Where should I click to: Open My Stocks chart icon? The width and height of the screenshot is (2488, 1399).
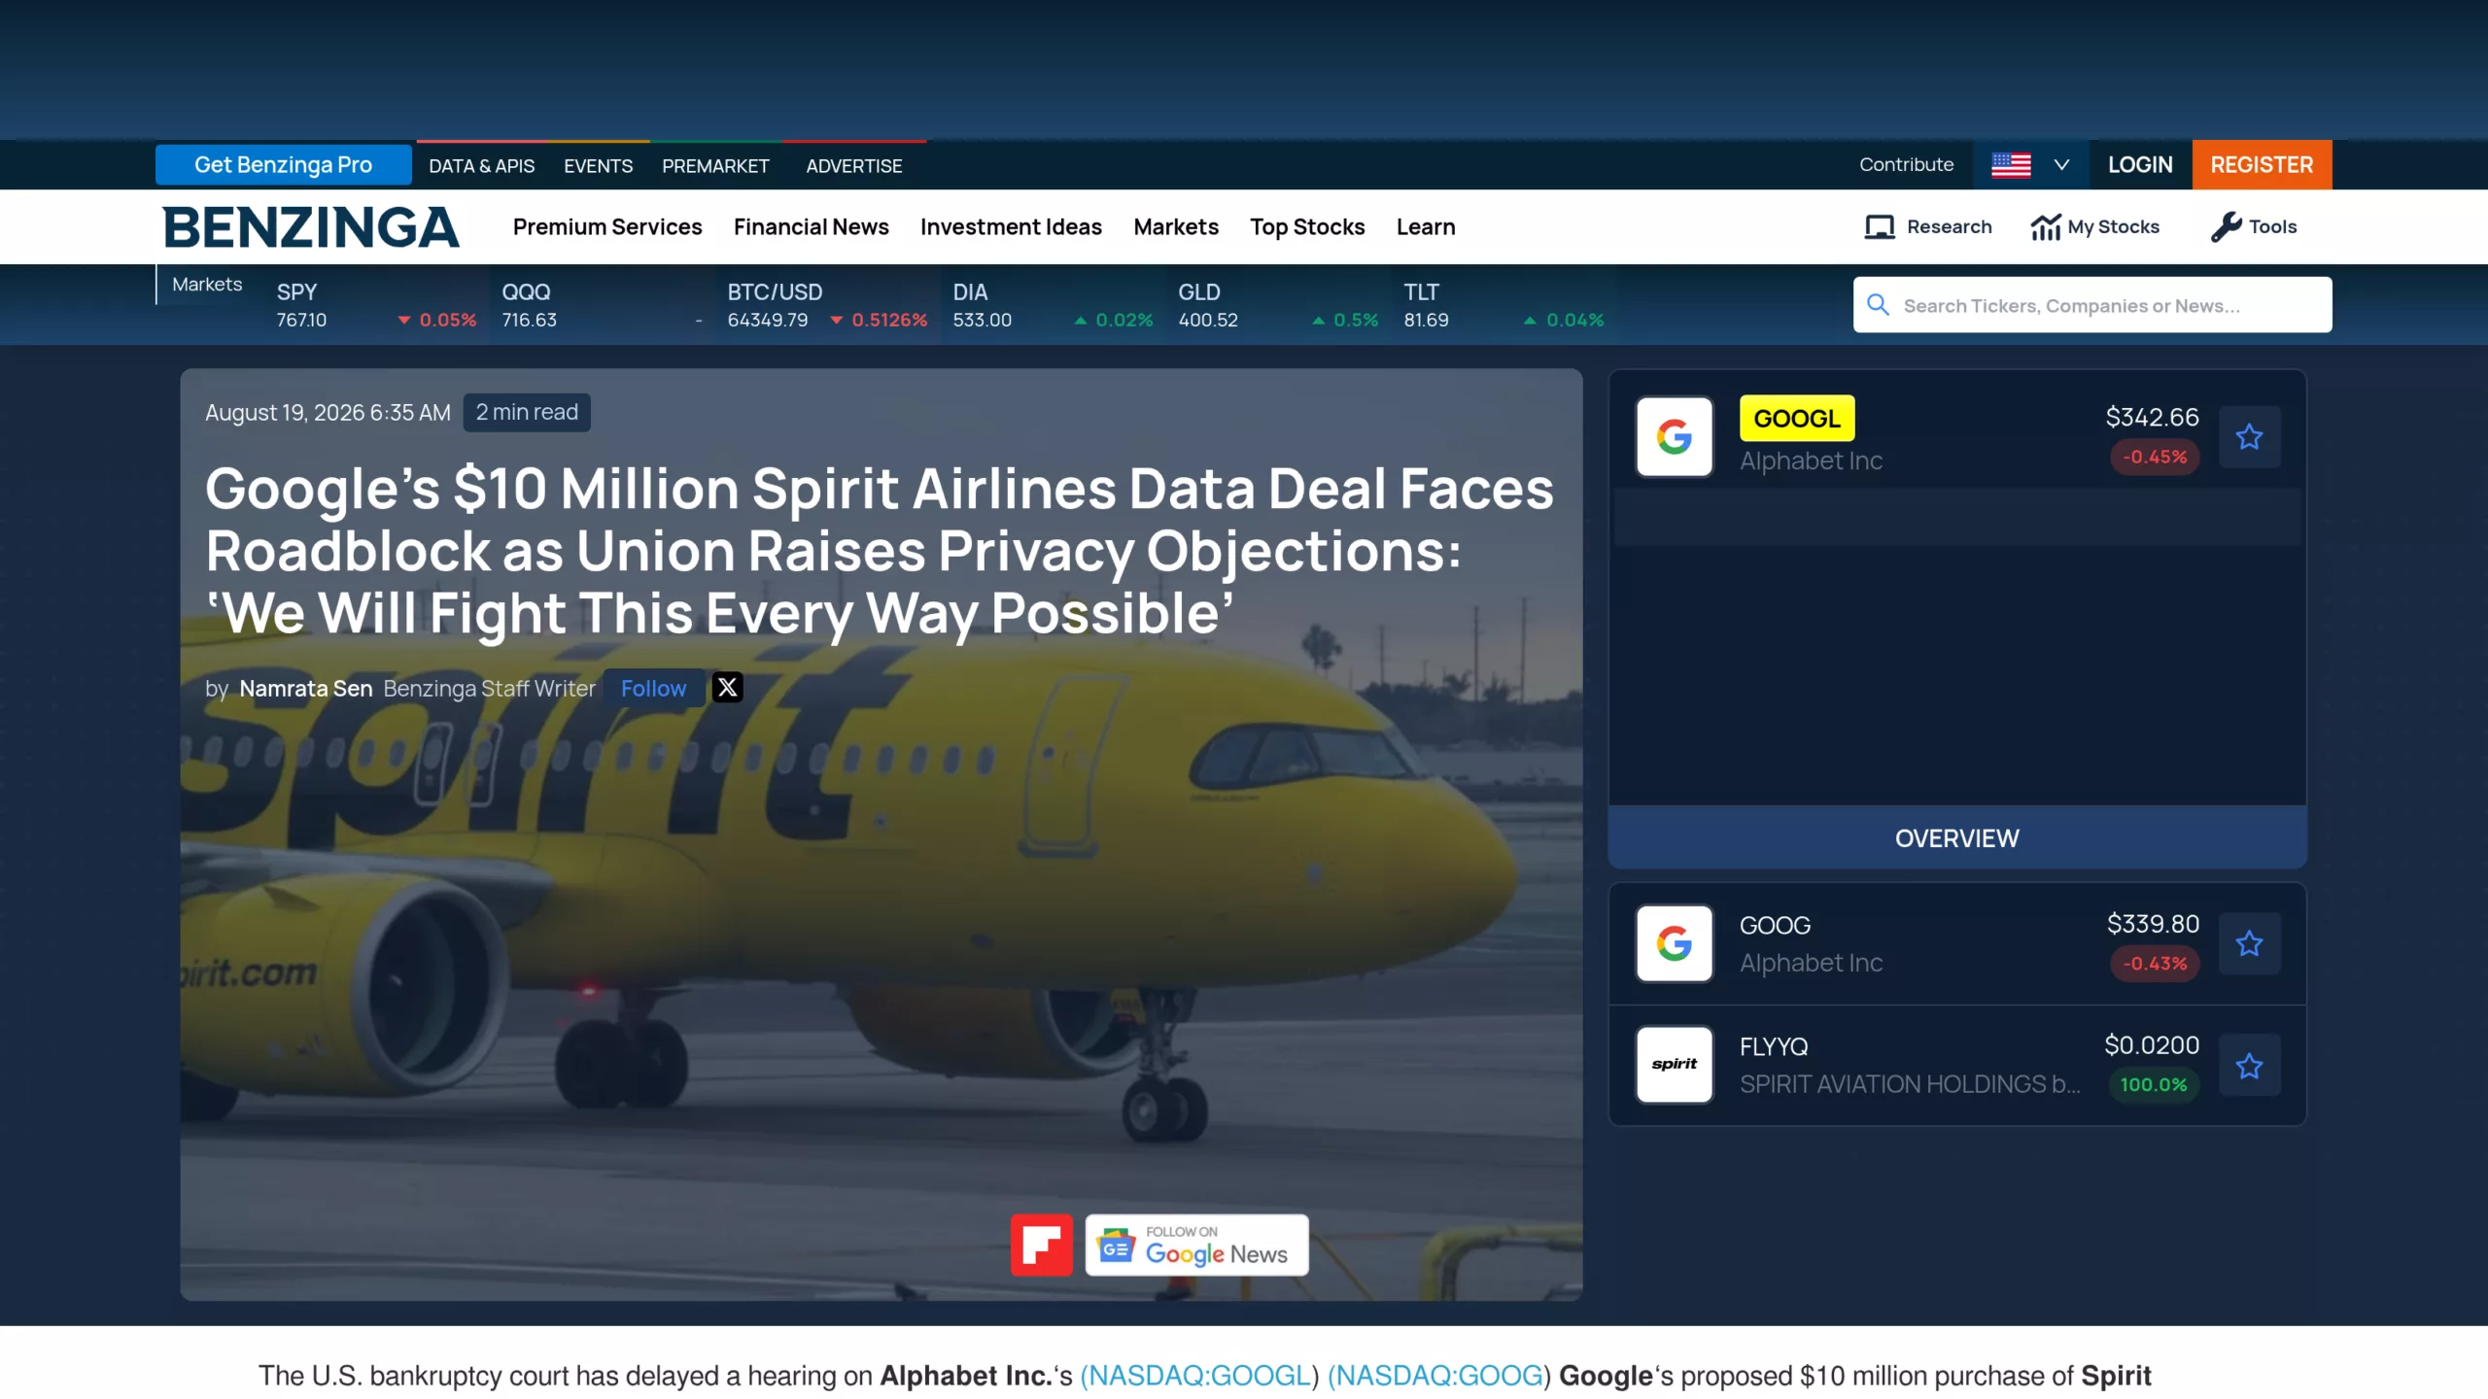coord(2046,226)
